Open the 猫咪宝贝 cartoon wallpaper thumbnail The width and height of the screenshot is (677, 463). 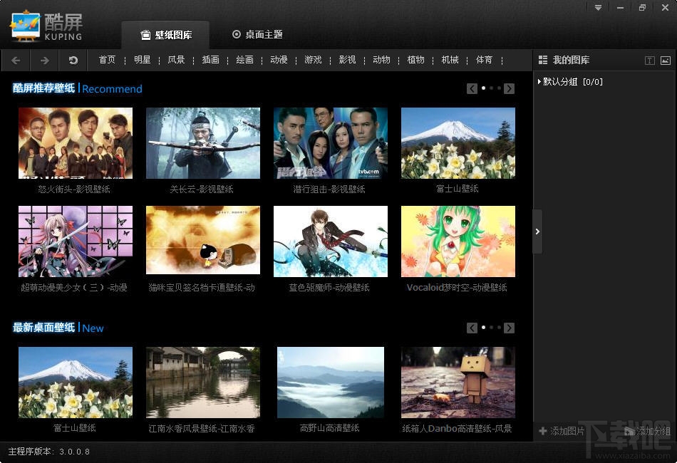(x=203, y=240)
